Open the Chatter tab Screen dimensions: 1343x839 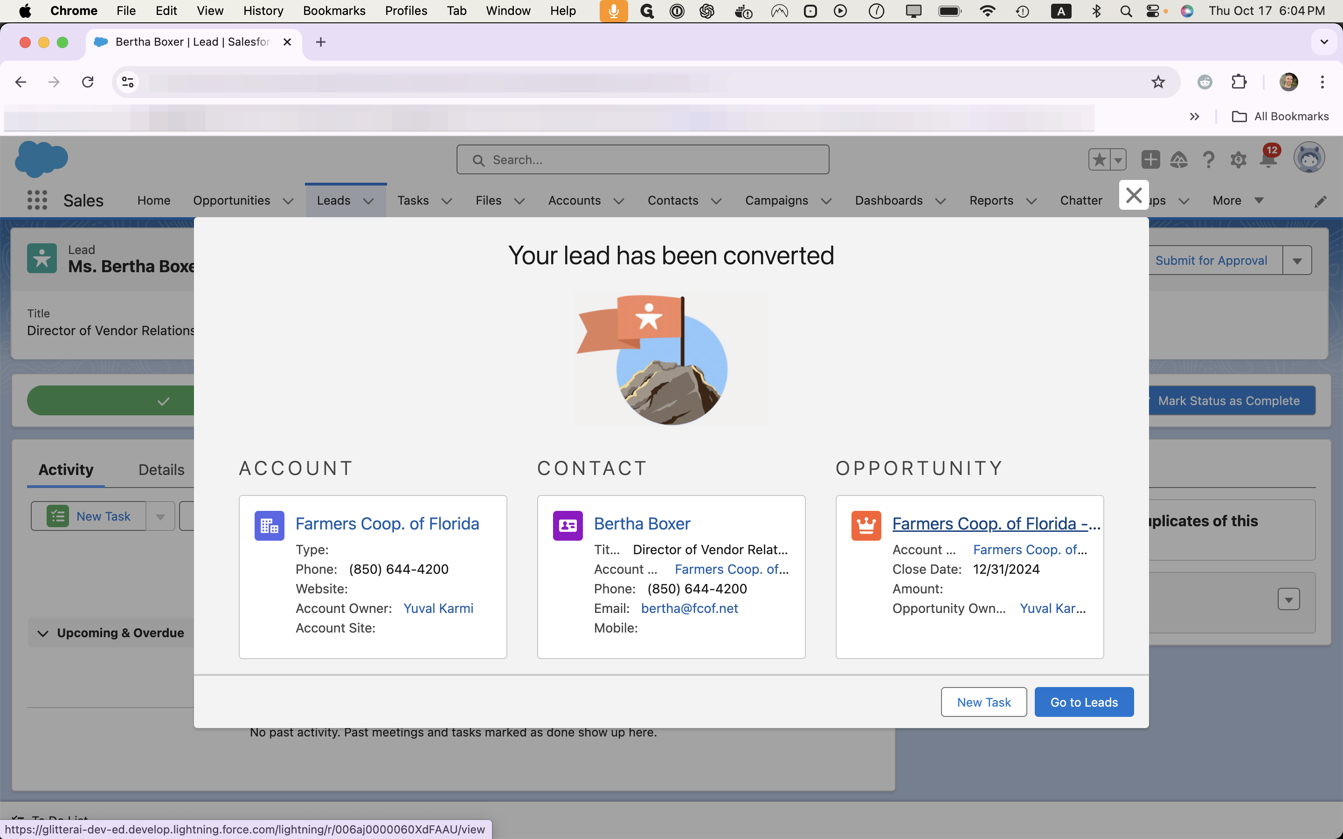click(1080, 200)
